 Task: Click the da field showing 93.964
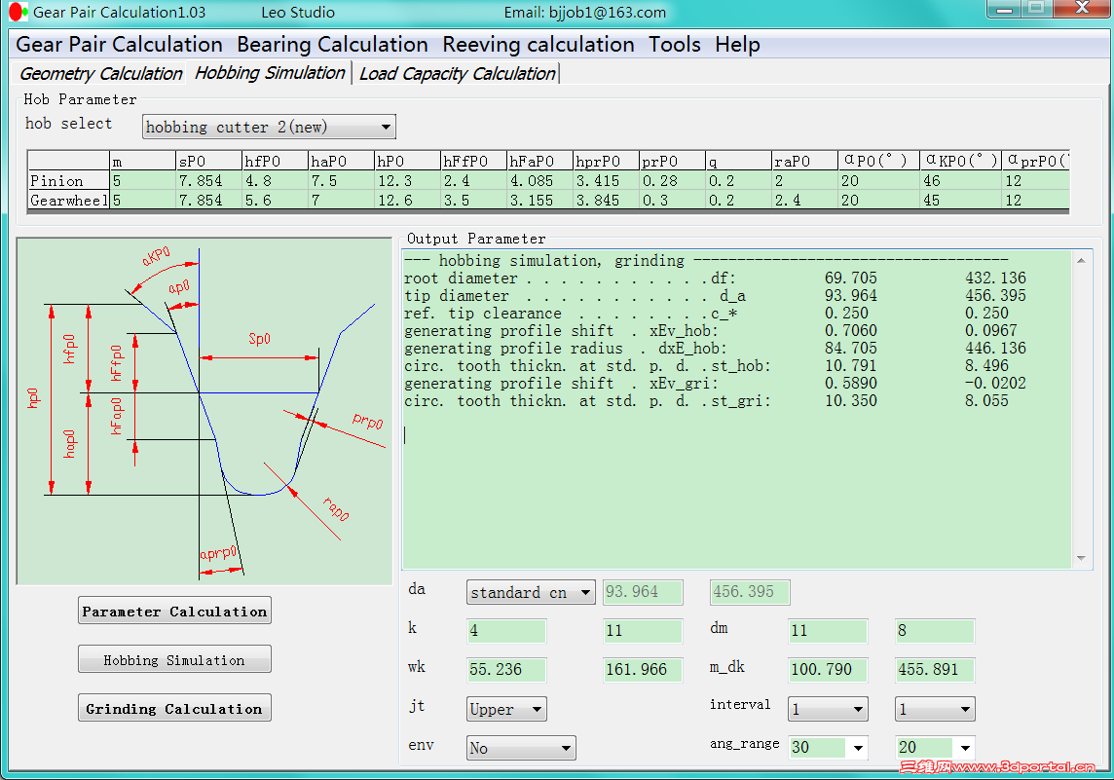tap(643, 592)
